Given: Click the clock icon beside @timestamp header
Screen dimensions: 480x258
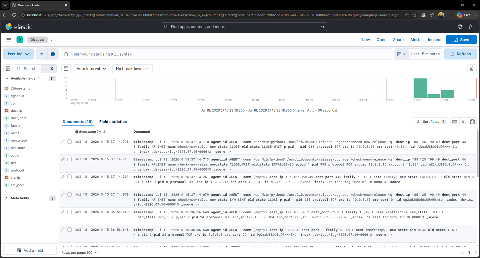Looking at the screenshot, I should point(99,132).
